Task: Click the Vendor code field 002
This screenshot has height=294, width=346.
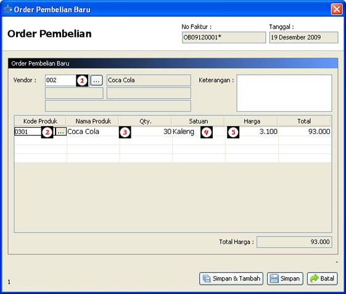Action: point(61,80)
